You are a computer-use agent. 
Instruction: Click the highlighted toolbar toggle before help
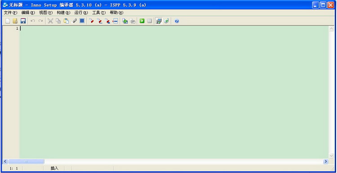159,21
